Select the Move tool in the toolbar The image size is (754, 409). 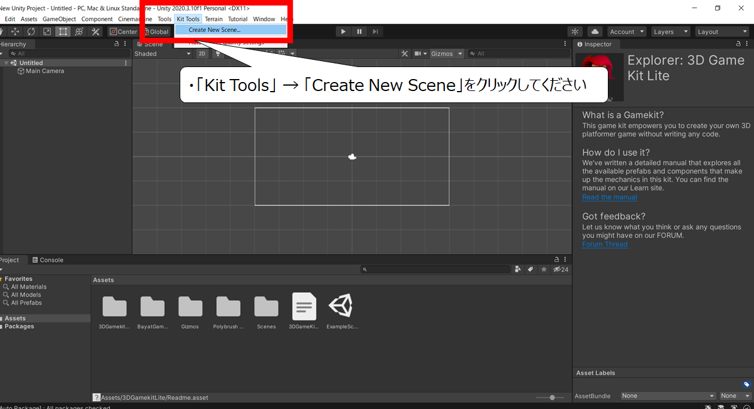pos(15,32)
